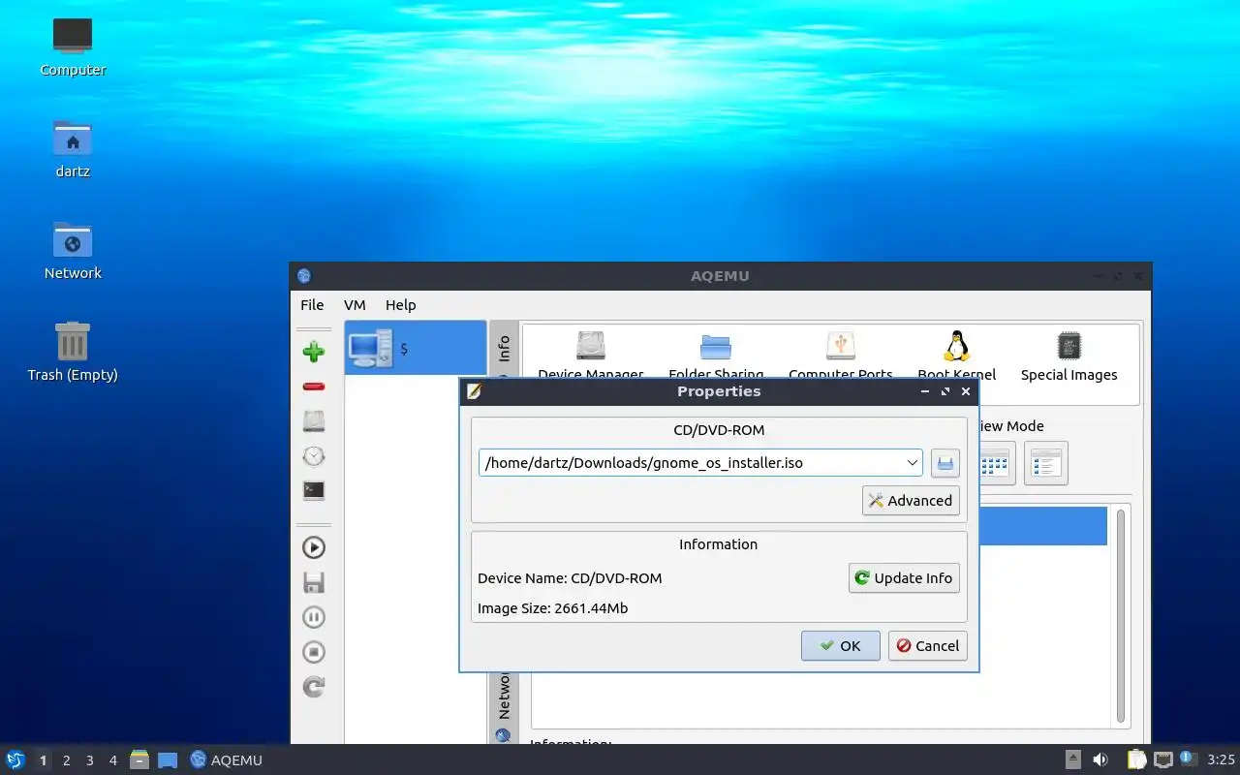Open file manager from taskbar
Viewport: 1240px width, 775px height.
(x=139, y=760)
